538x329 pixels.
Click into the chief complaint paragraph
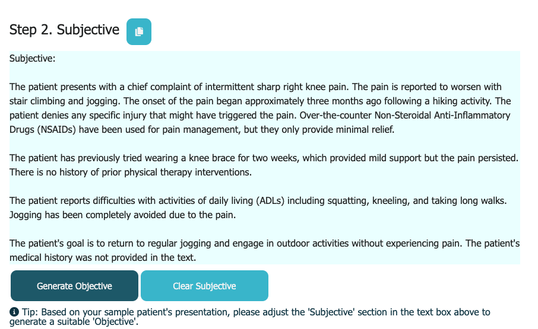tap(259, 108)
